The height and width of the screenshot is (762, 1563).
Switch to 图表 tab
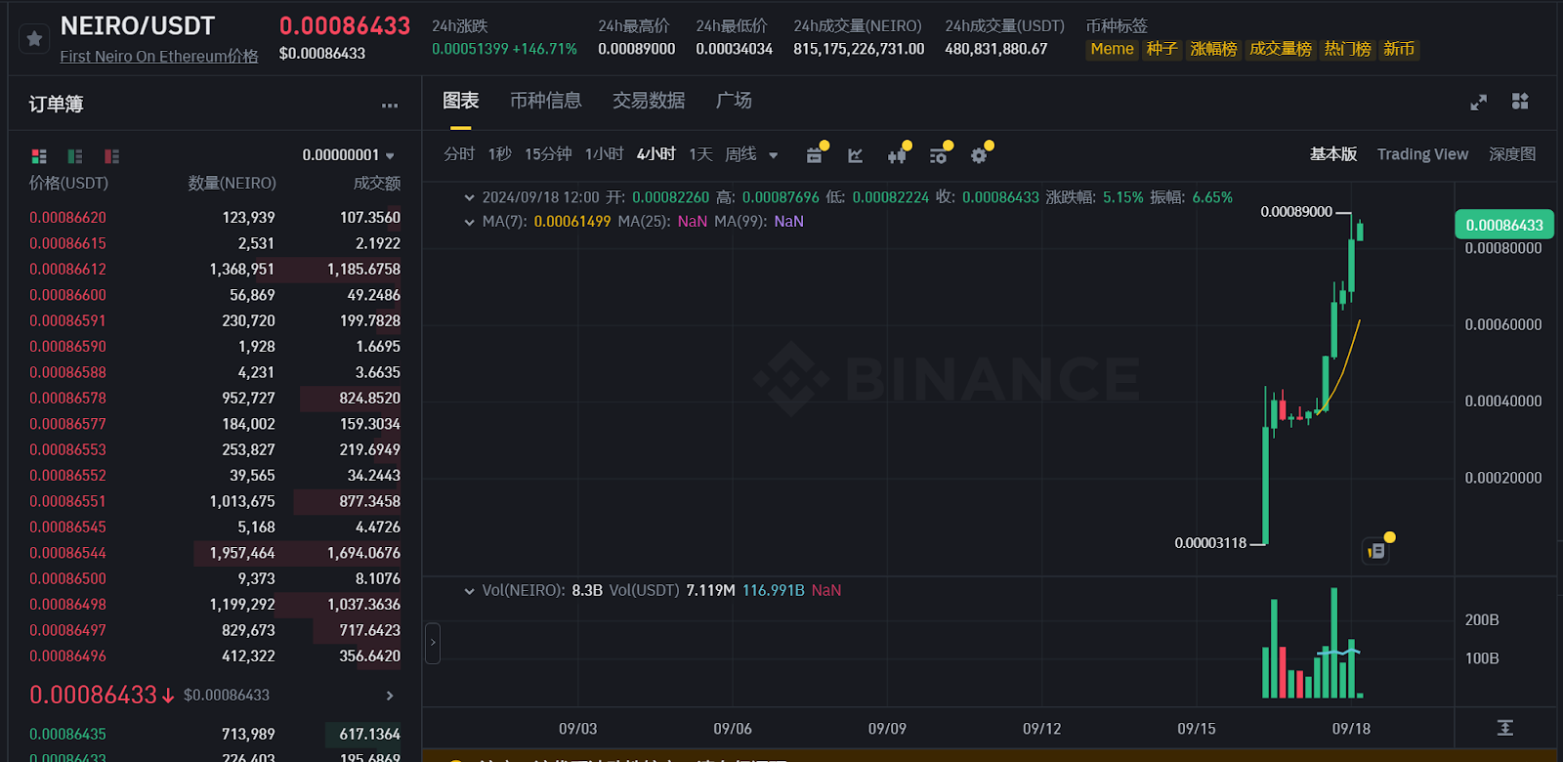(x=461, y=101)
